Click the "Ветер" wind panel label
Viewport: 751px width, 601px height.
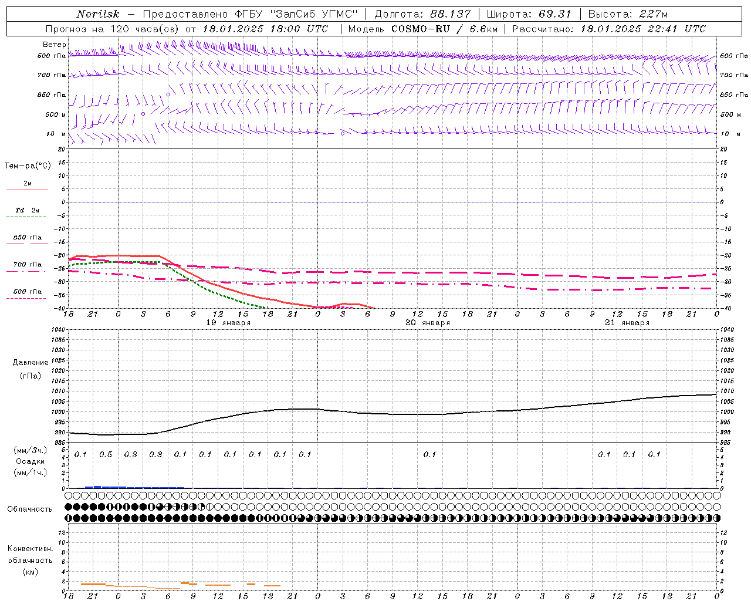point(54,45)
